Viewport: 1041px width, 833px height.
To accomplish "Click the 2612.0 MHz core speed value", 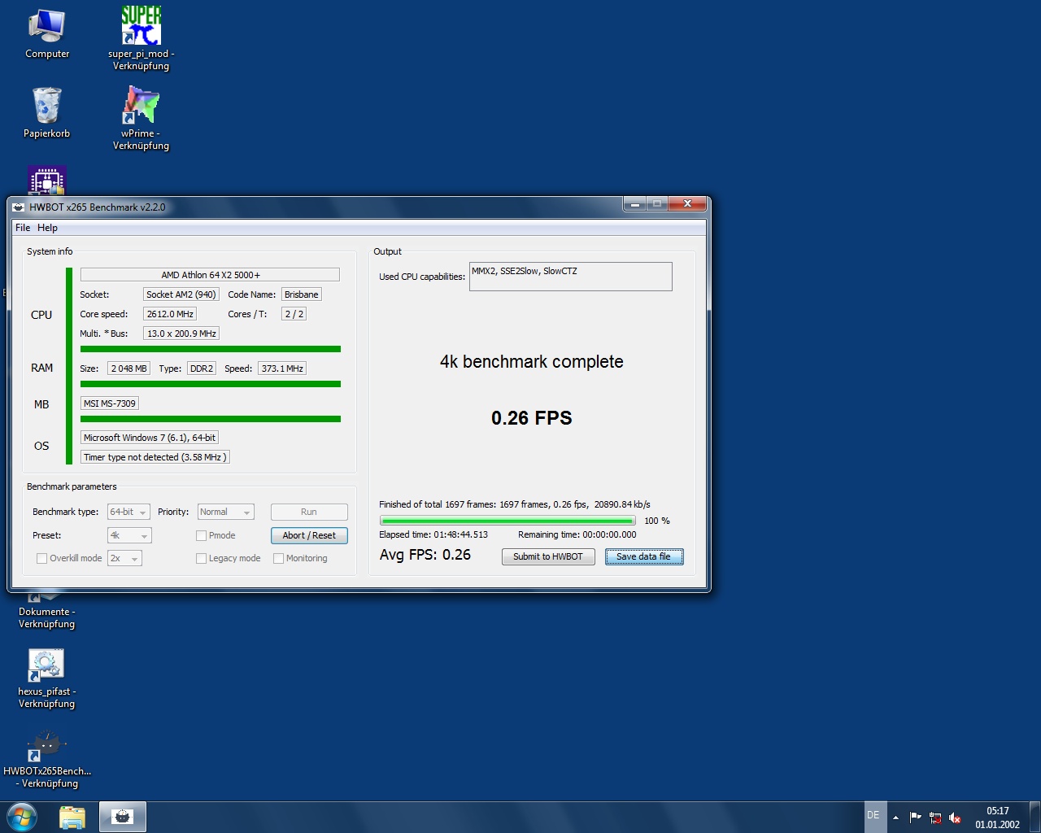I will [x=170, y=314].
